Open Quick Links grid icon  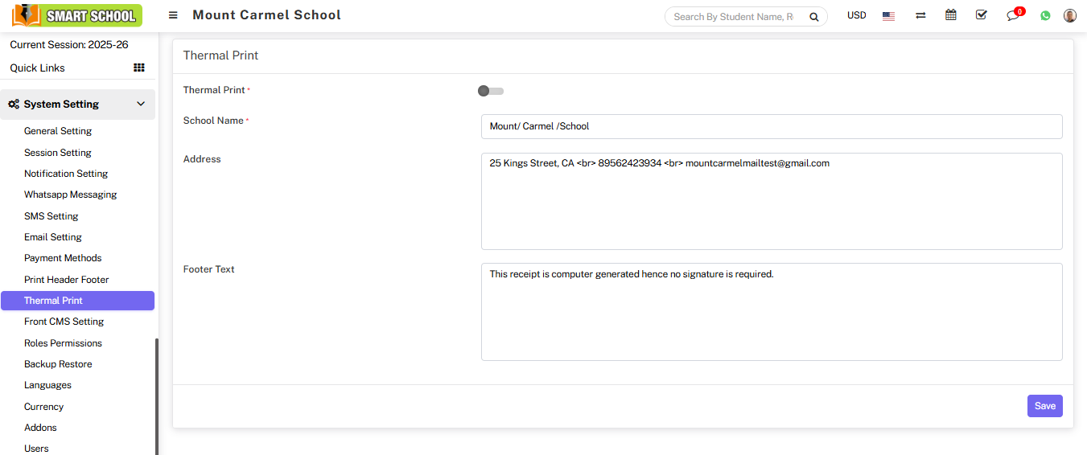pos(139,68)
